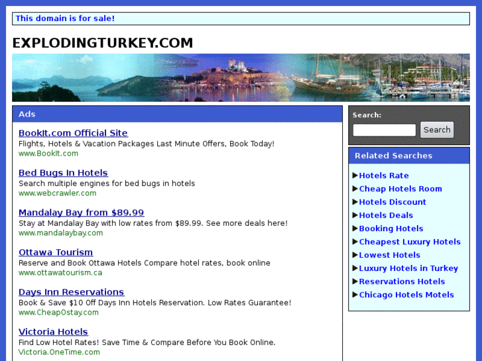Click the arrow icon beside Lowest Hotels
This screenshot has height=361, width=482.
click(x=355, y=255)
